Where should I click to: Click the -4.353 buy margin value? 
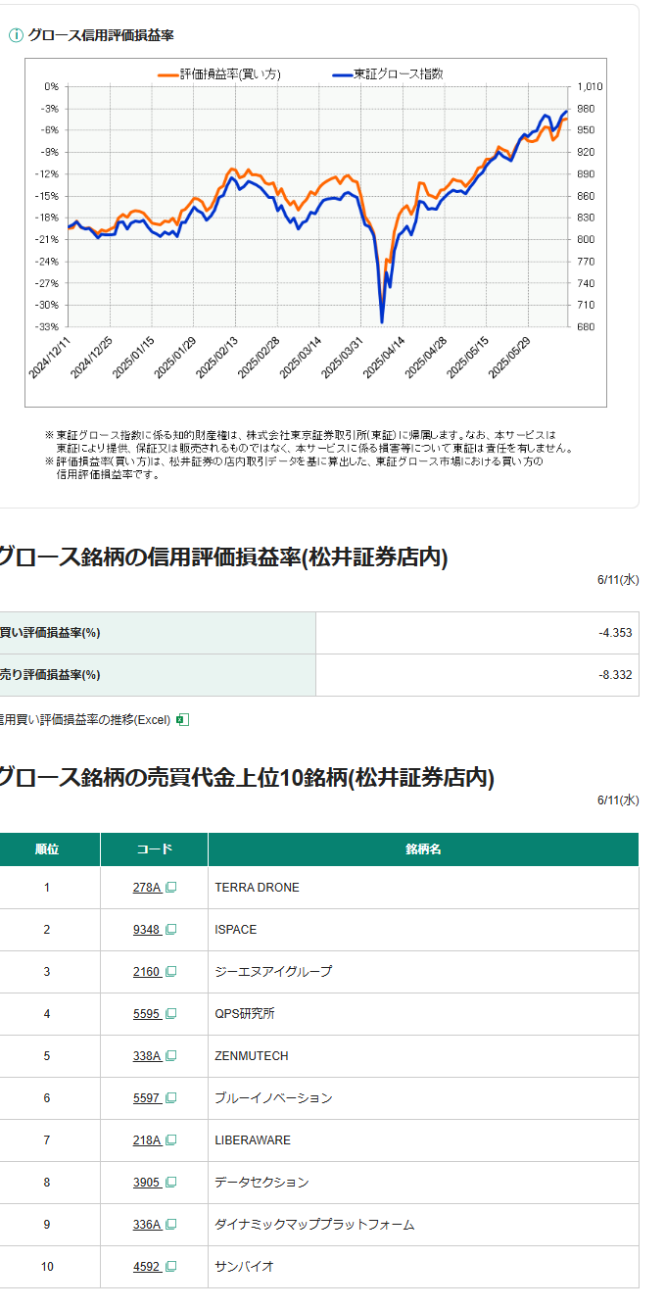click(615, 633)
